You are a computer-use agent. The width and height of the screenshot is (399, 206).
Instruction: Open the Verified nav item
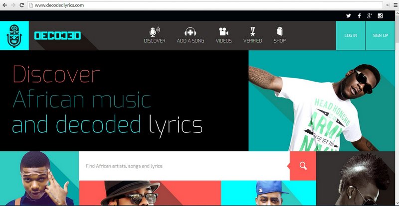tap(252, 35)
